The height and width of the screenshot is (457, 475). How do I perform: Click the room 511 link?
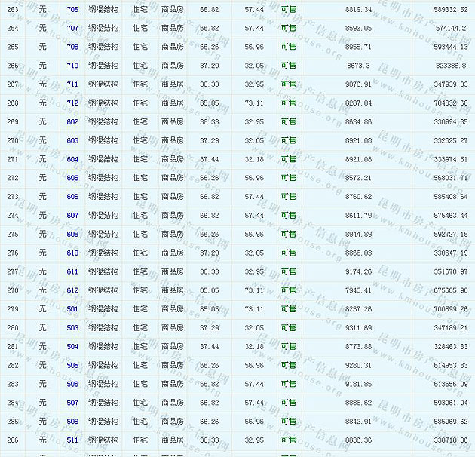coord(72,440)
